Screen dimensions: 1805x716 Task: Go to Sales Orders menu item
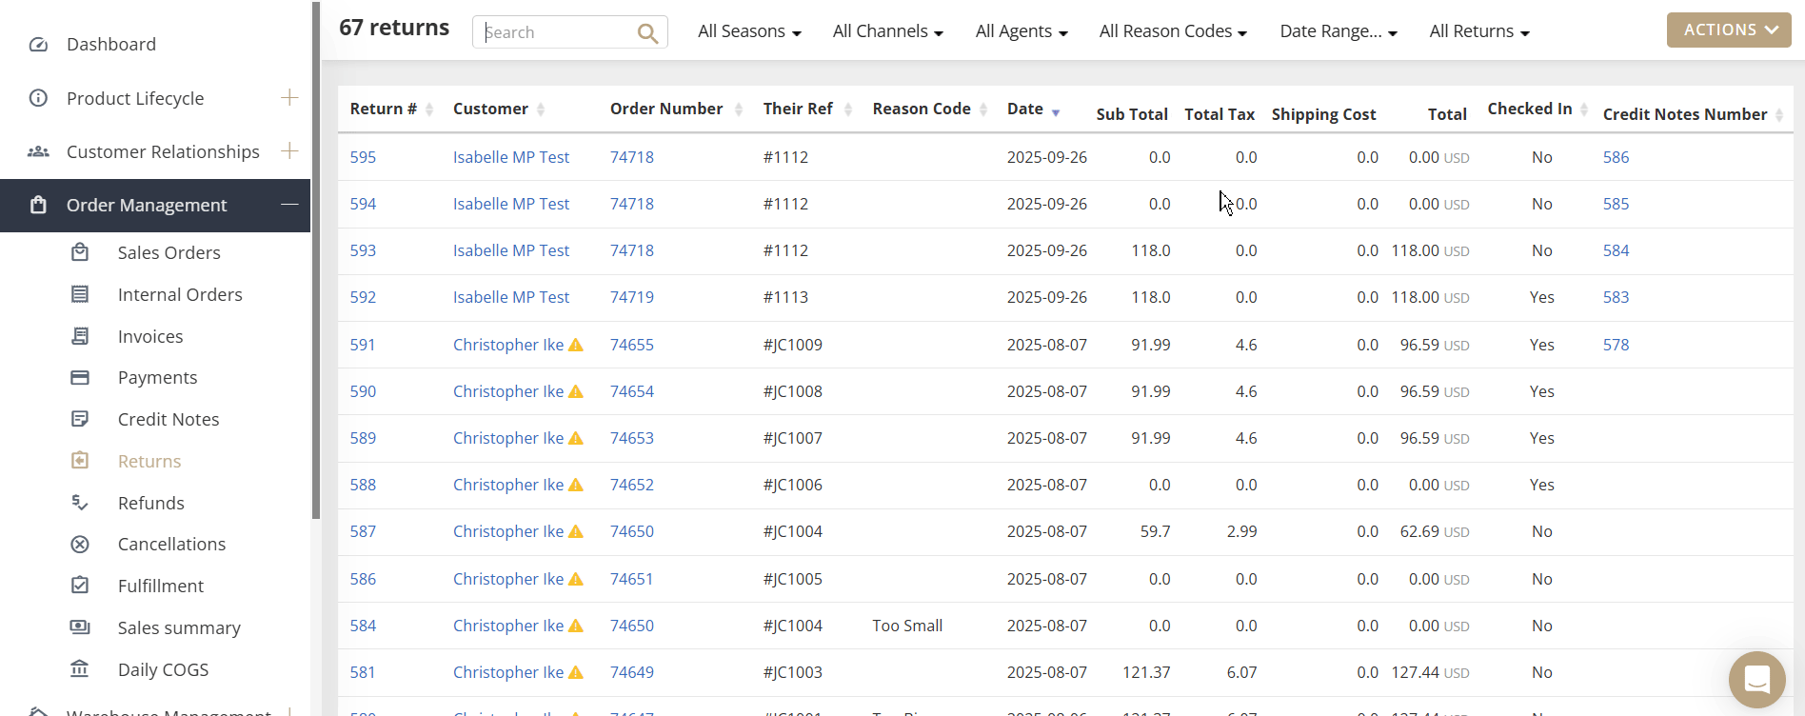(x=169, y=253)
